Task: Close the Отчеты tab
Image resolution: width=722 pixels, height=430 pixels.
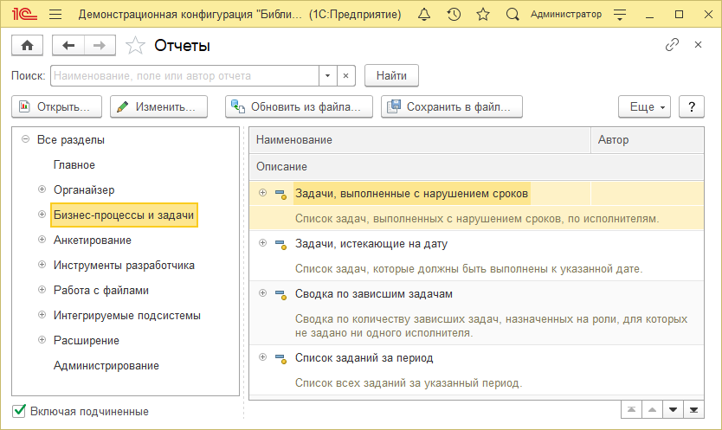Action: click(698, 45)
